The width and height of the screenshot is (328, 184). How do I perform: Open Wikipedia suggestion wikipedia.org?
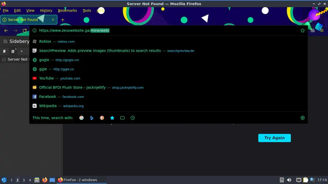[x=169, y=106]
